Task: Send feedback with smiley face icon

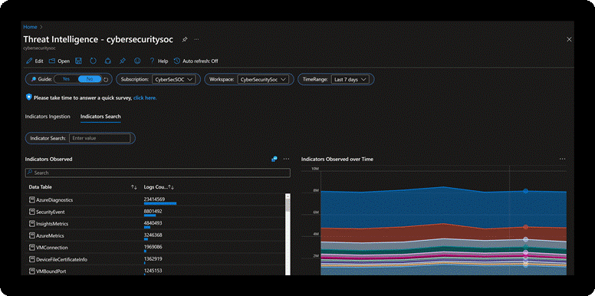Action: (x=137, y=61)
